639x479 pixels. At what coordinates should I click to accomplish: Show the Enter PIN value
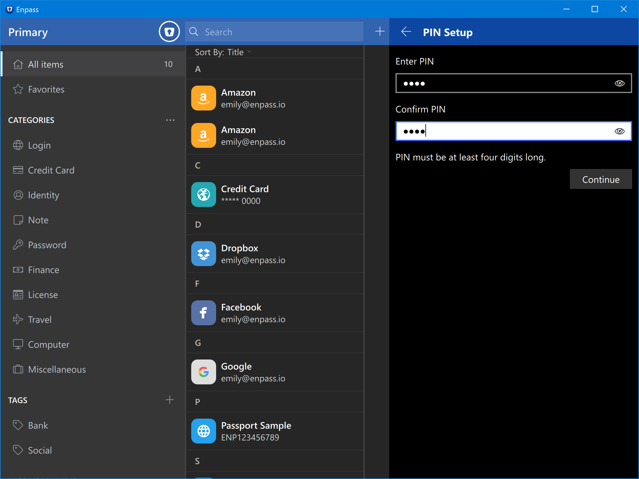[x=619, y=83]
